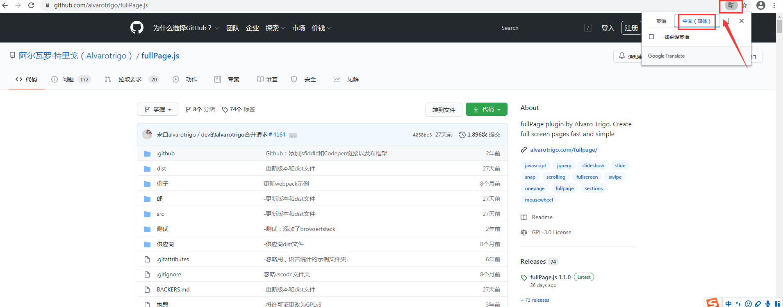
Task: Expand the 探索 navigation dropdown
Action: point(275,28)
